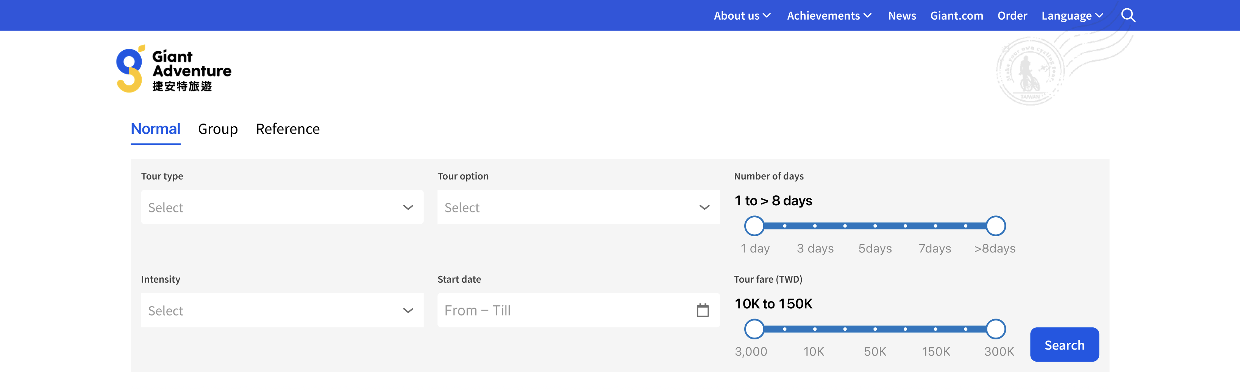
Task: Open the start date calendar icon
Action: coord(702,310)
